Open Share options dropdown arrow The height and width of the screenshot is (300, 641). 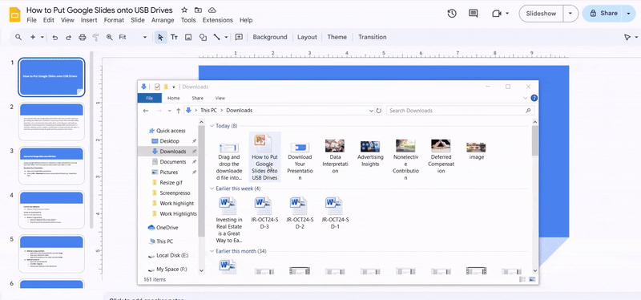click(628, 14)
